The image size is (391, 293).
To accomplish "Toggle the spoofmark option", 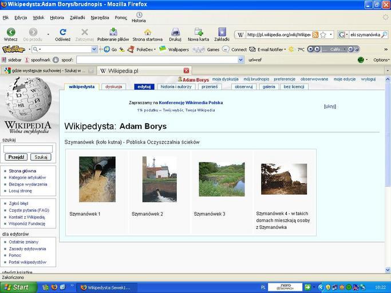I will 37,60.
